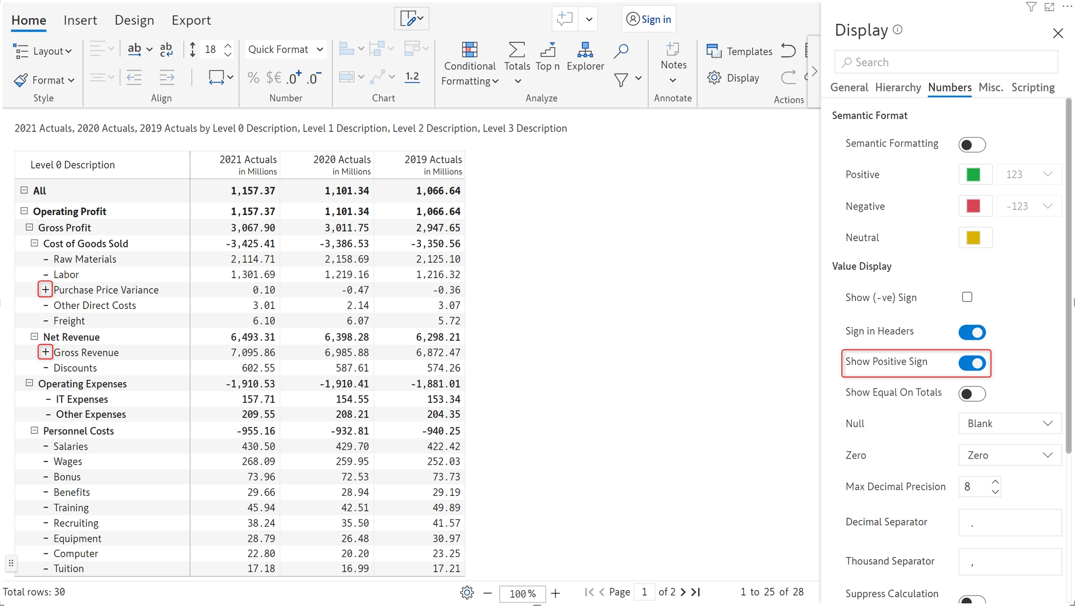
Task: Switch to the Hierarchy tab
Action: (x=898, y=88)
